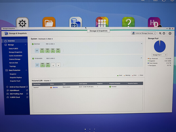Viewport: 176px width, 132px height.
Task: Go to Disks/VJBOD page
Action: [x=13, y=49]
